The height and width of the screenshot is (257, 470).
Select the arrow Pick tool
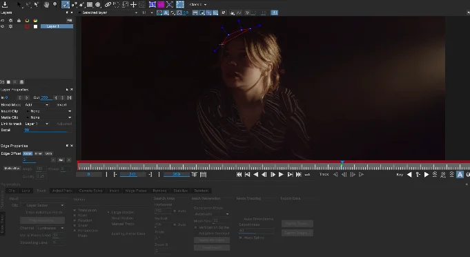19,5
